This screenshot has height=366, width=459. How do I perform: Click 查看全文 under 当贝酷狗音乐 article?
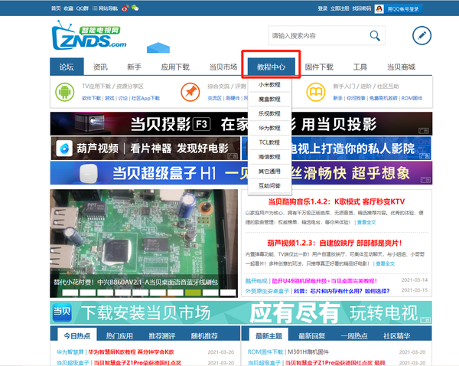366,222
